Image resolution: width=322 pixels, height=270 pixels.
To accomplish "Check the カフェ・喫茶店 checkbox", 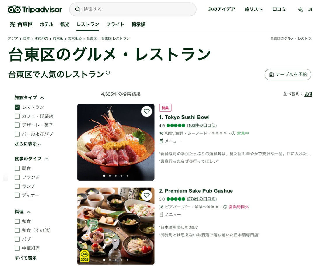I will pyautogui.click(x=17, y=116).
